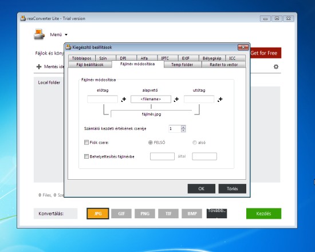Maximize the reaConverter Lite window

coord(277,18)
